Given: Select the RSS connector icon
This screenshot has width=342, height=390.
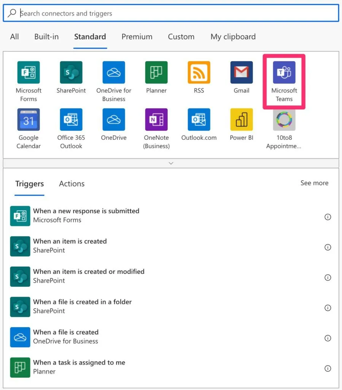Looking at the screenshot, I should 199,72.
